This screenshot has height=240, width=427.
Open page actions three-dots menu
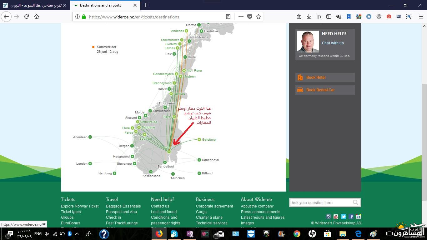tap(241, 17)
